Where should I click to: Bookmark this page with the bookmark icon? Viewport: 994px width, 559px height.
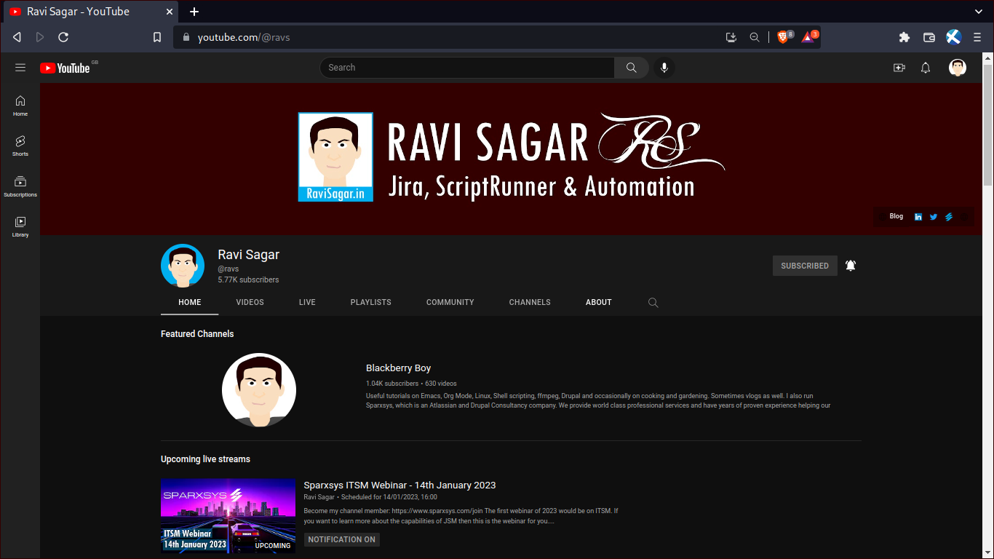[157, 37]
